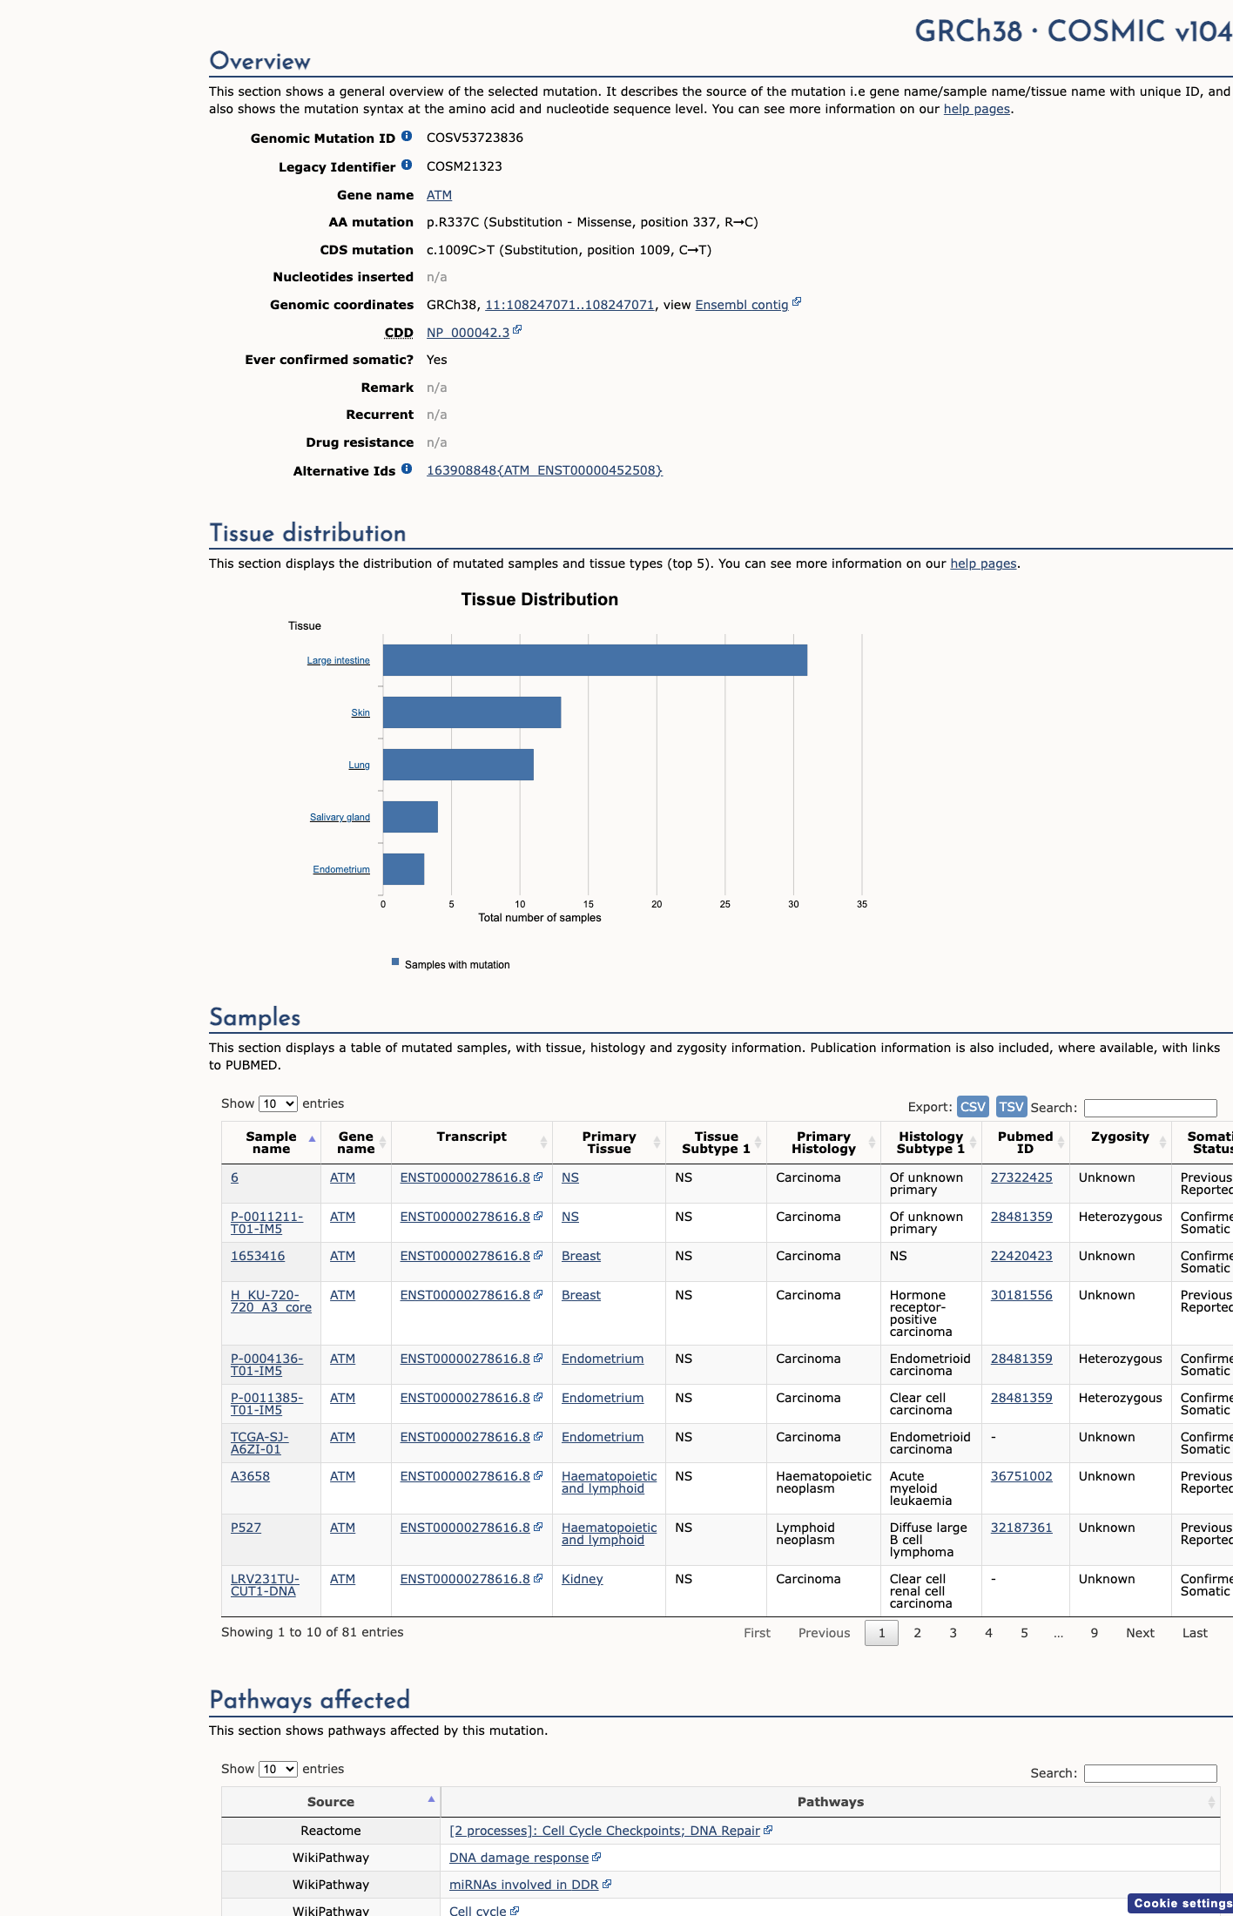Go to samples page 2

[x=917, y=1633]
